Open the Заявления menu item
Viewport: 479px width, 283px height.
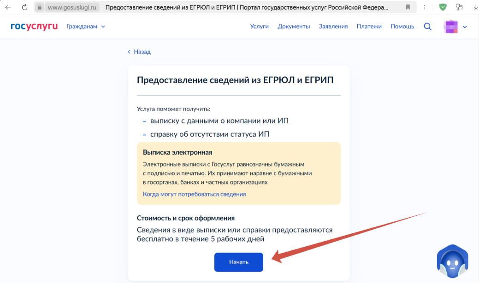click(333, 27)
